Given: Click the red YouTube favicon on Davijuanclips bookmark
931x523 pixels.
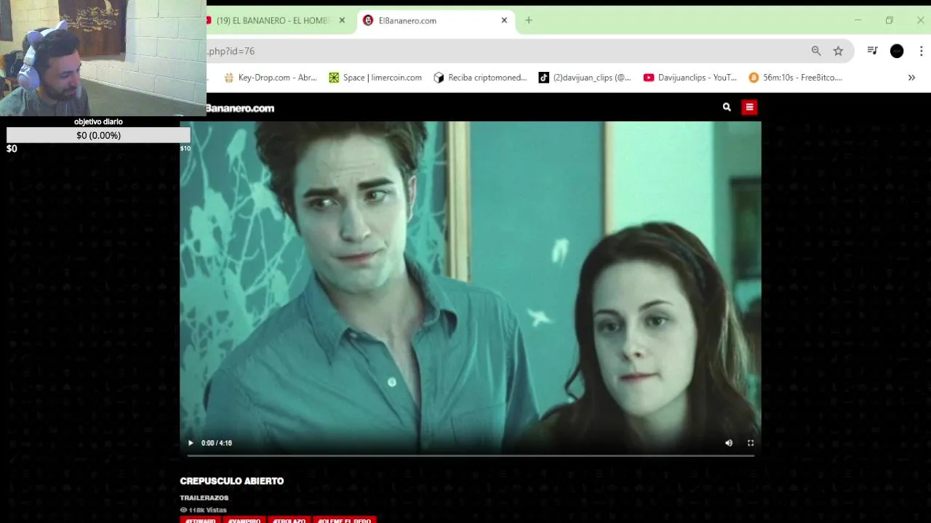Looking at the screenshot, I should (x=649, y=78).
